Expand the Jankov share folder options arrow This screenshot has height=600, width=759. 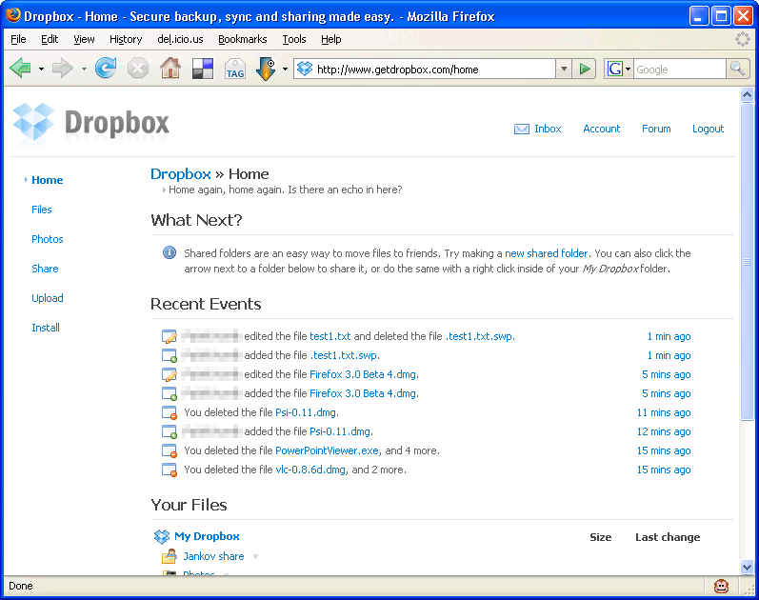255,556
